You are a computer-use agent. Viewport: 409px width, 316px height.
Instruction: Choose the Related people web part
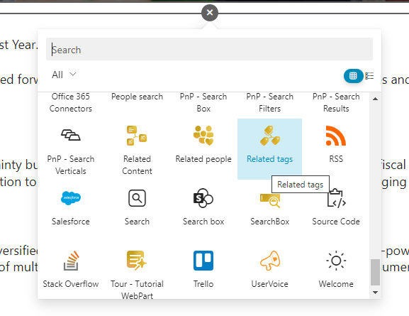point(203,149)
